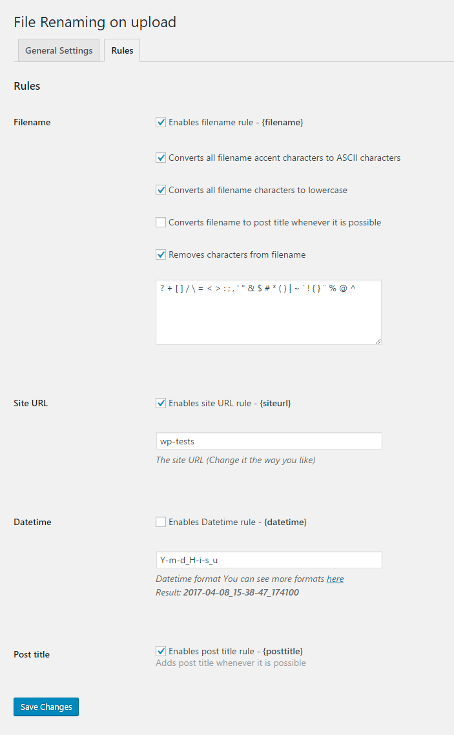Uncheck the post title rule checkbox
Viewport: 454px width, 735px height.
pos(161,651)
